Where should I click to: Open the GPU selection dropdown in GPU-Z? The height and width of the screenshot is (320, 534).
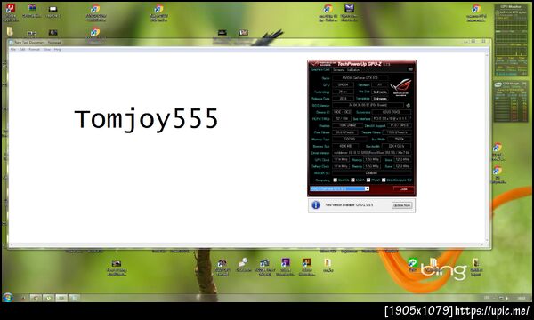click(340, 188)
